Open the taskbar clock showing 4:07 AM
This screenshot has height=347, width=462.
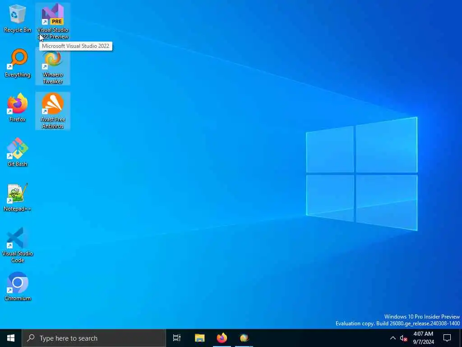tap(423, 338)
